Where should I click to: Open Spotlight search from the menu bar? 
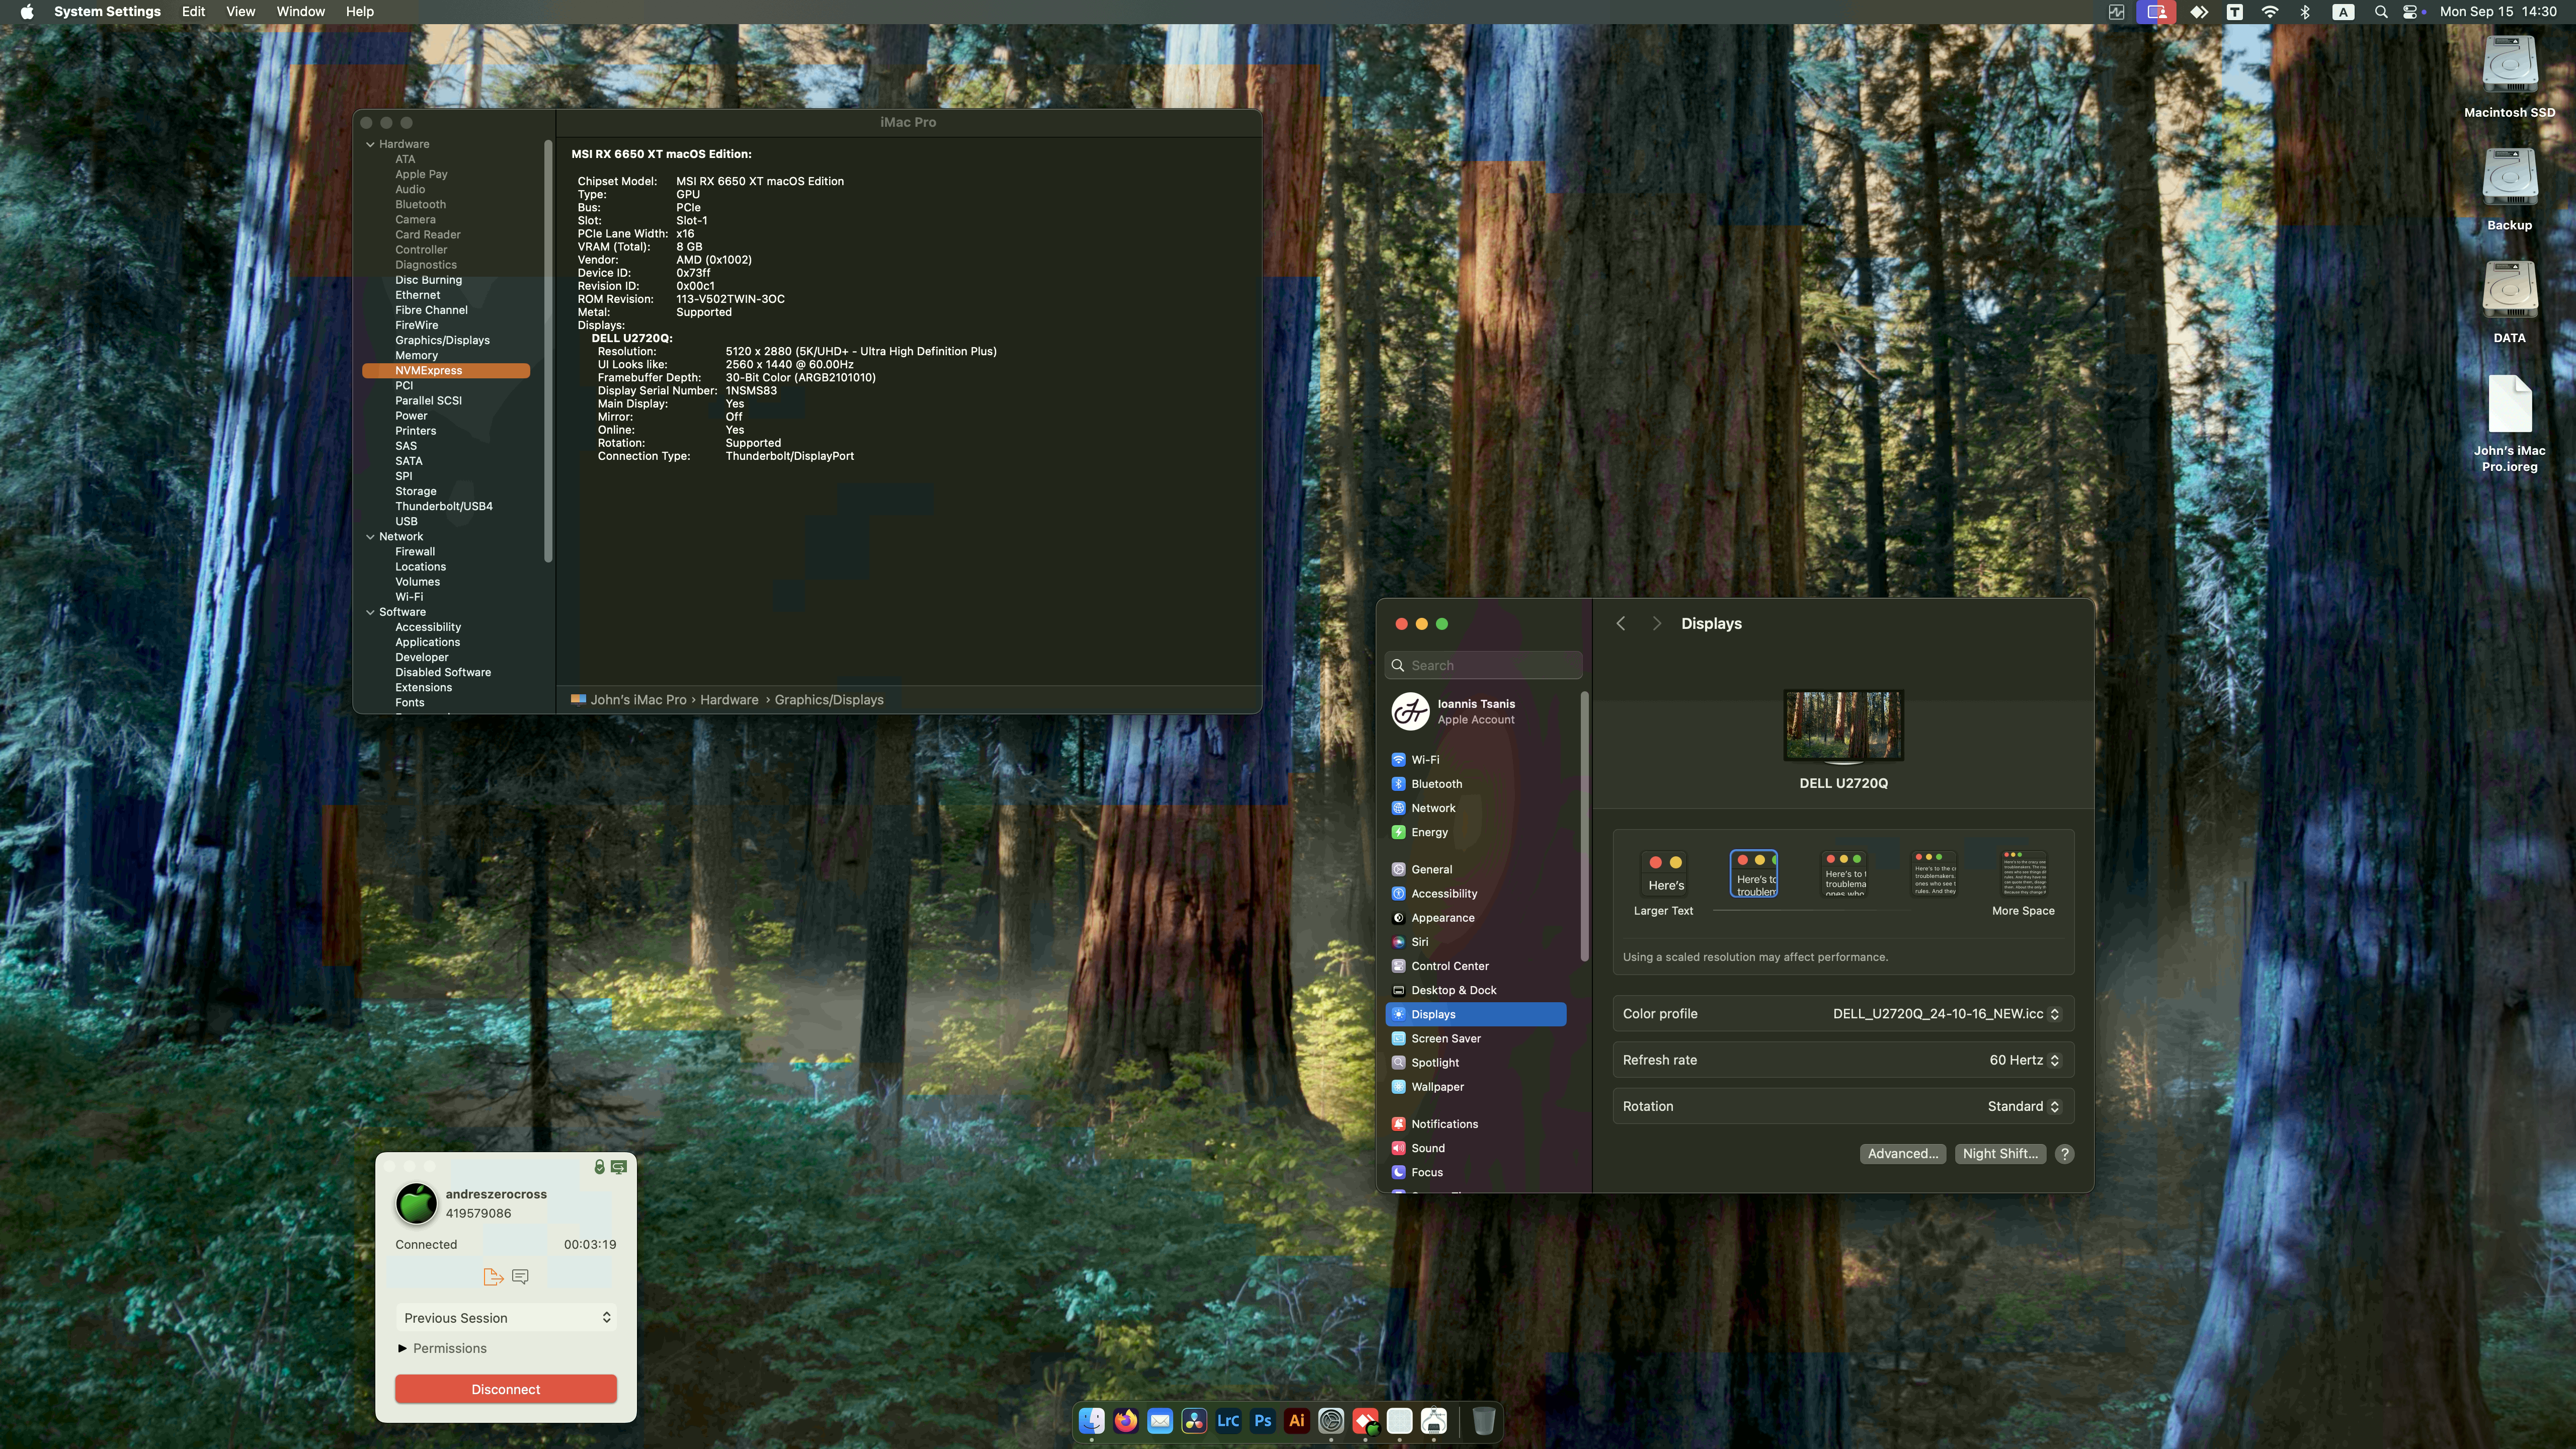click(2381, 12)
